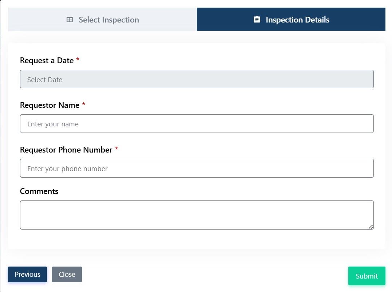Click the Requestor Phone Number label
Screen dimensions: 392x292
pos(66,150)
